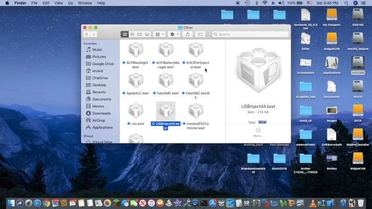The width and height of the screenshot is (372, 209).
Task: Open the gear action menu dropdown
Action: click(174, 34)
